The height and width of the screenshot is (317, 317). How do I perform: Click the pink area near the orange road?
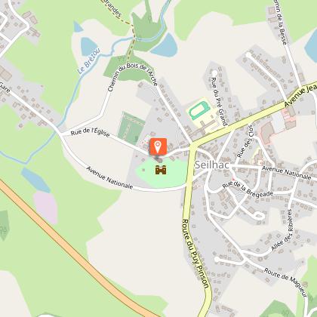coord(46,207)
